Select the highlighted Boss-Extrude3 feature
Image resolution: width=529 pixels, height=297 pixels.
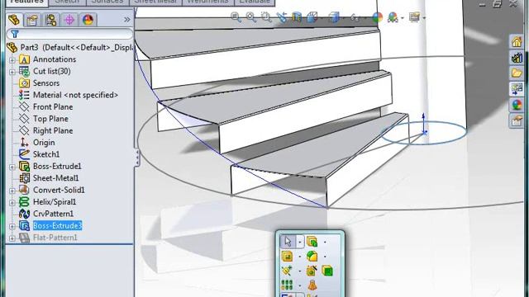[x=57, y=225]
